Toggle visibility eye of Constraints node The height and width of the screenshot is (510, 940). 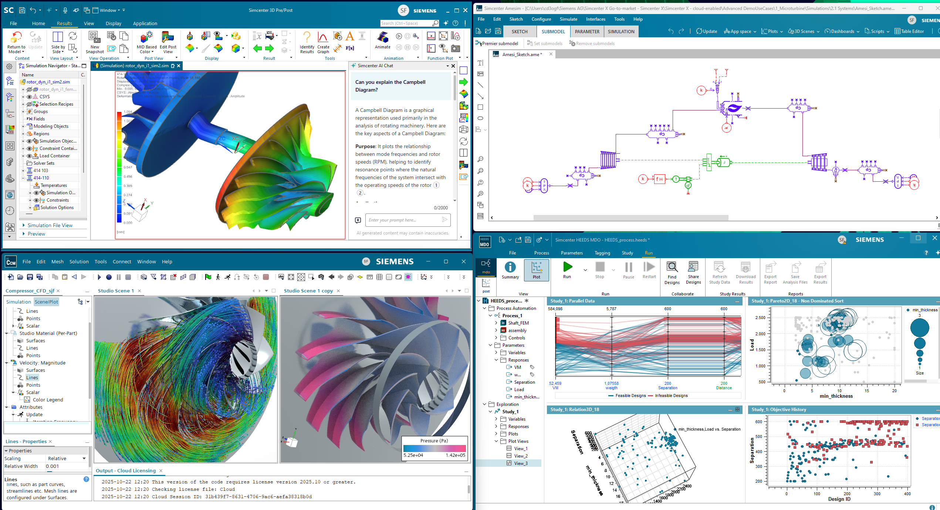pyautogui.click(x=37, y=200)
